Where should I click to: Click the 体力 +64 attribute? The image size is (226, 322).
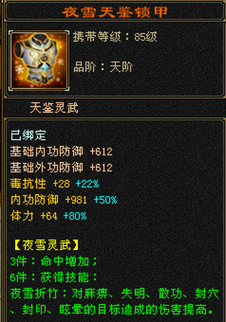(x=34, y=216)
